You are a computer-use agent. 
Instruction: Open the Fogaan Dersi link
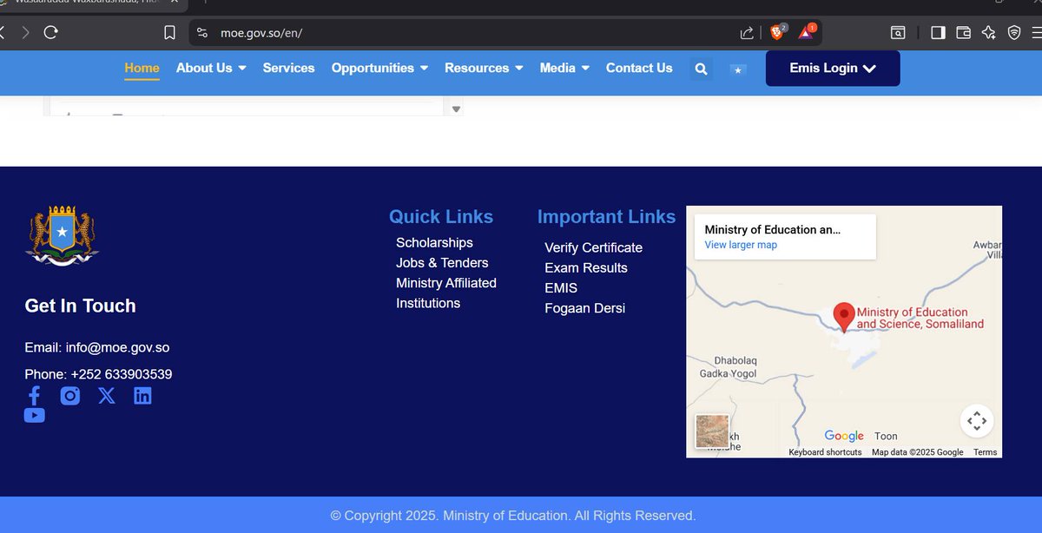point(585,308)
